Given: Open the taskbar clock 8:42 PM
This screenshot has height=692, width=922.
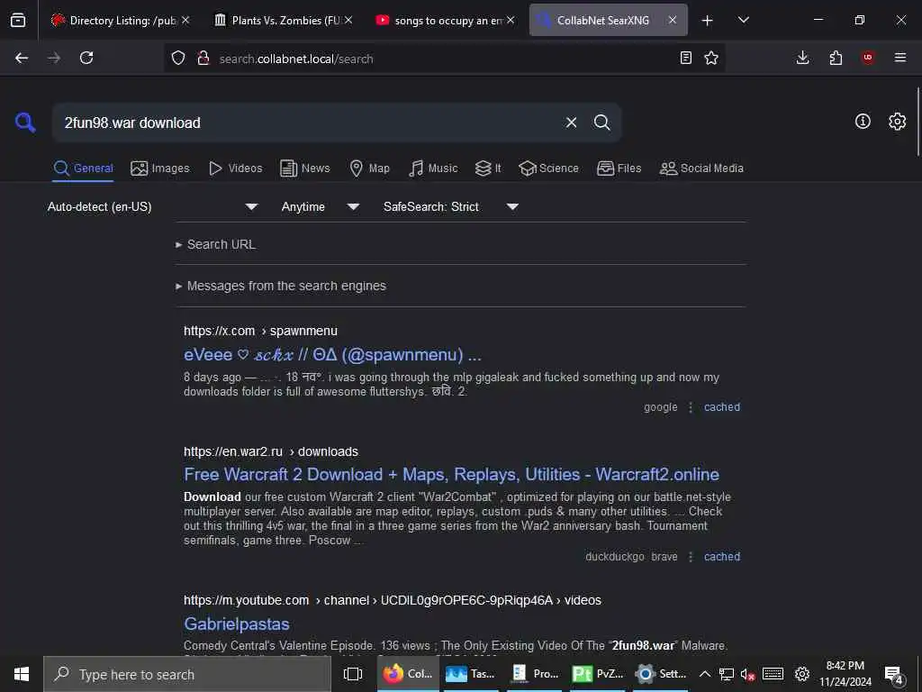Looking at the screenshot, I should tap(845, 674).
